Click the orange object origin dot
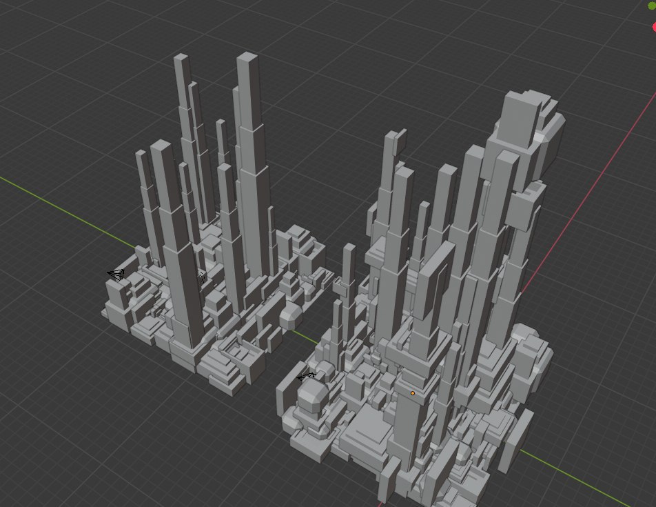The image size is (656, 507). coord(413,393)
